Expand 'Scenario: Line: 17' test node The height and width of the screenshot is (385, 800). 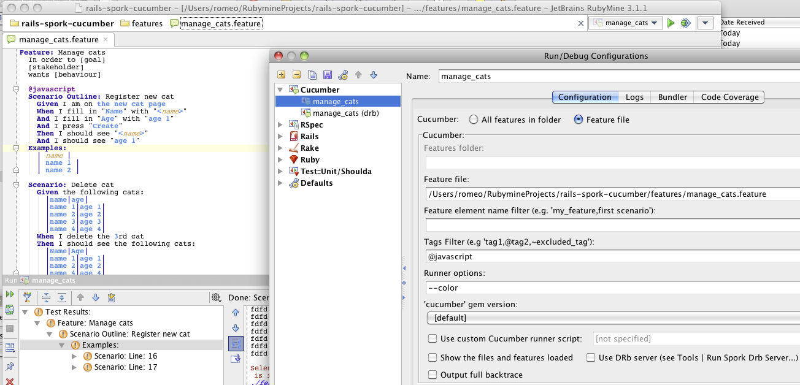tap(75, 367)
